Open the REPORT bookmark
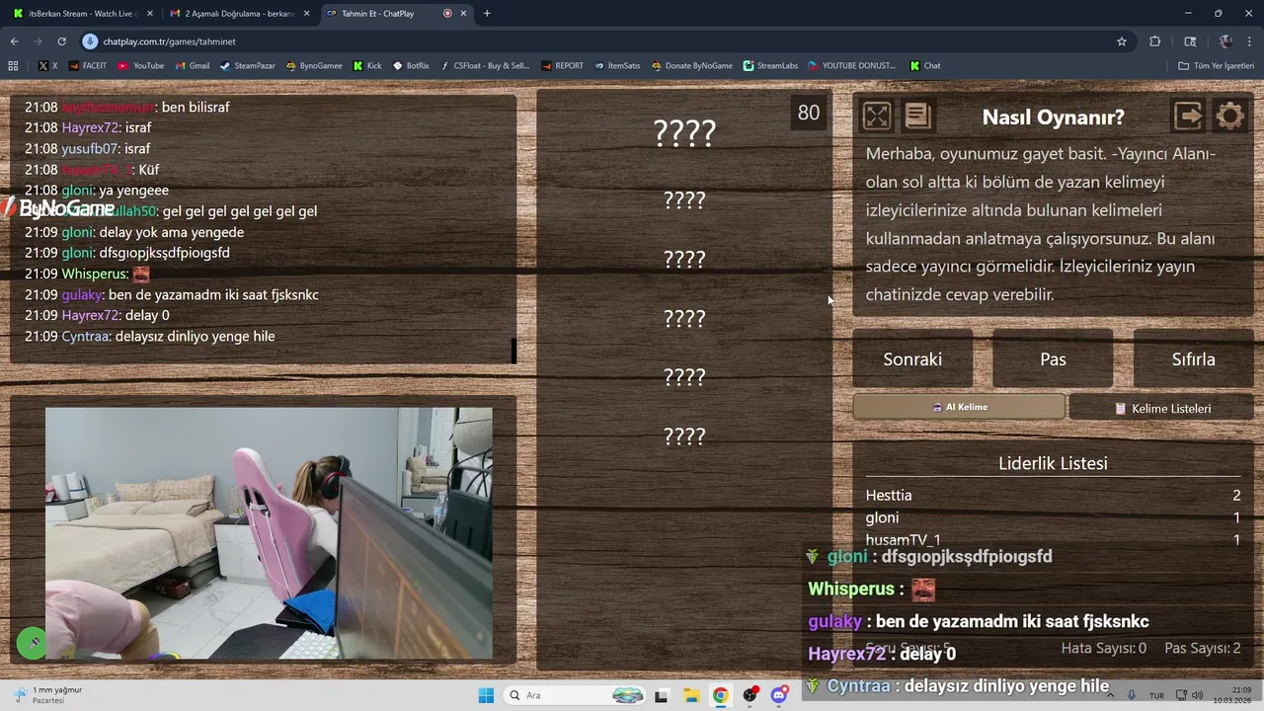This screenshot has height=711, width=1264. point(562,65)
